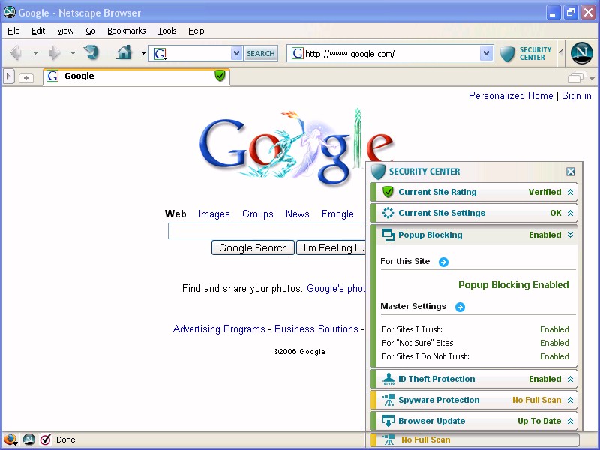This screenshot has width=600, height=450.
Task: Expand the Current Site Settings section
Action: point(570,213)
